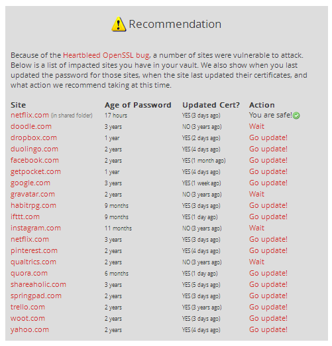
Task: Click Go update! for google.com
Action: pyautogui.click(x=268, y=183)
